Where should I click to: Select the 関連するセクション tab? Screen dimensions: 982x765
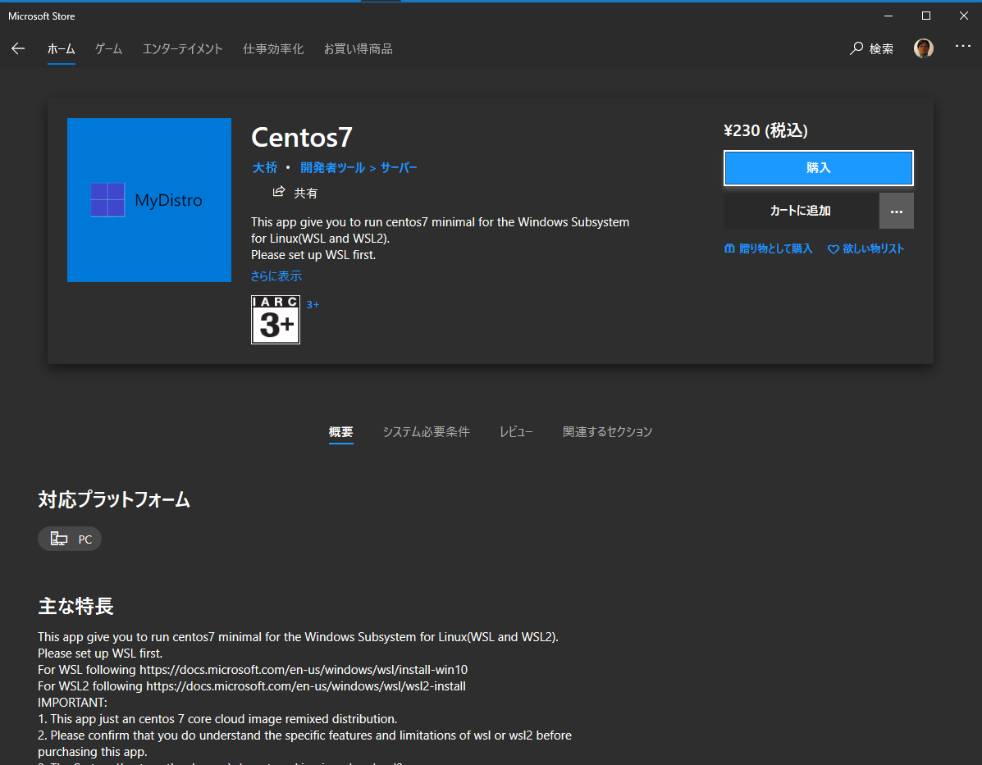coord(607,432)
